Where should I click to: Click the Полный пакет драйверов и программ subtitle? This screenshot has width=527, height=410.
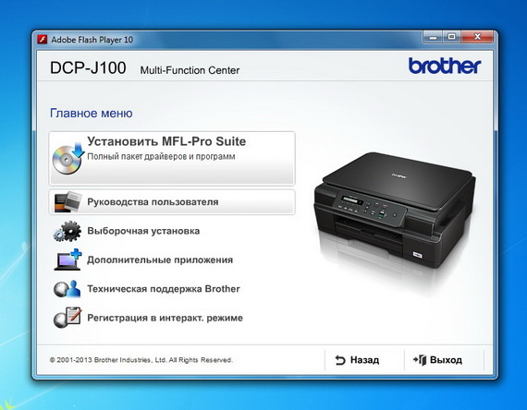coord(161,156)
